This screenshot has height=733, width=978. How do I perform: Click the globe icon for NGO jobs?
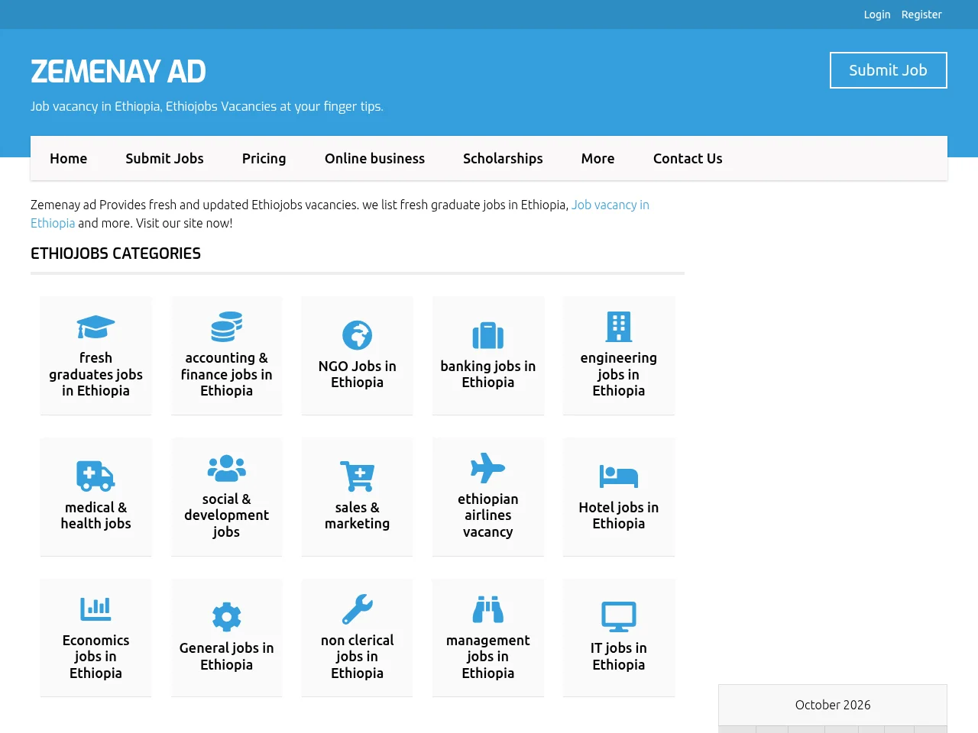pyautogui.click(x=357, y=335)
